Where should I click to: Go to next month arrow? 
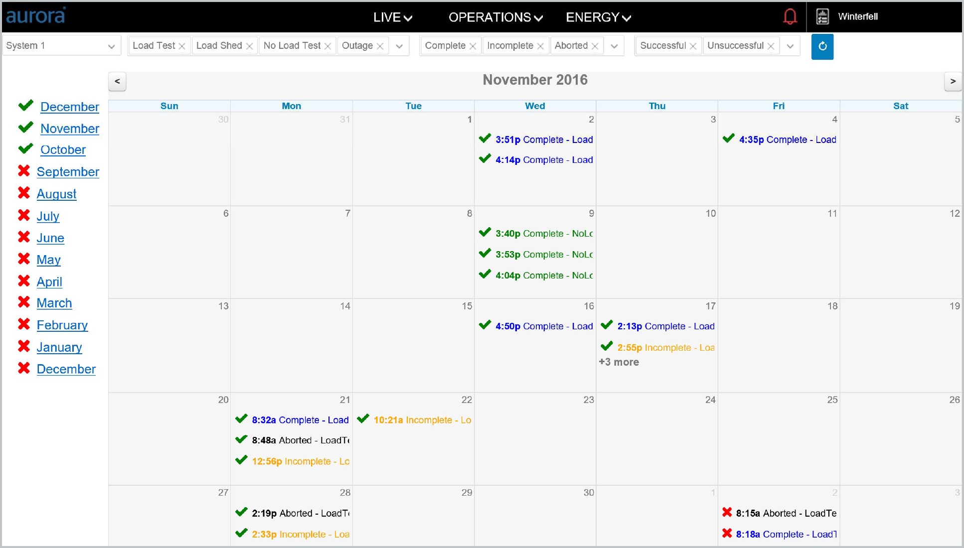point(953,81)
